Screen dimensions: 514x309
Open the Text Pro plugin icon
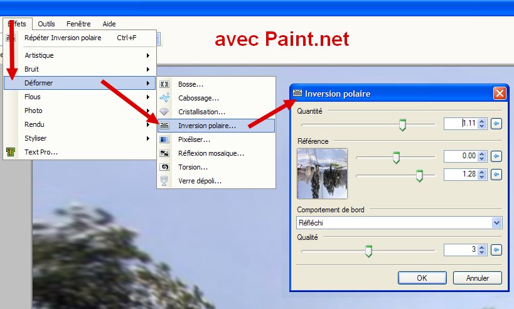point(11,152)
